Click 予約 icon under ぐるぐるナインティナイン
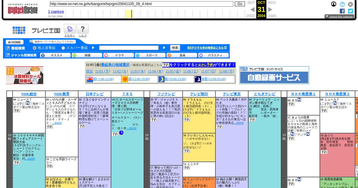Screen dimensions: 358x188 [x=82, y=126]
